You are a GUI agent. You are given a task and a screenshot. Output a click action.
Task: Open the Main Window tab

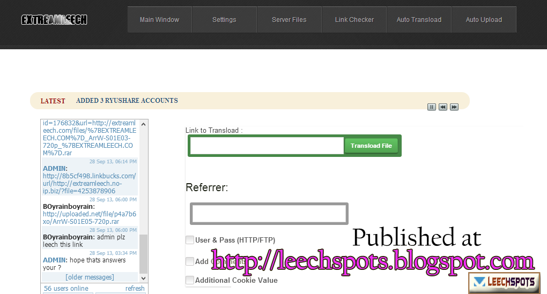click(x=159, y=20)
